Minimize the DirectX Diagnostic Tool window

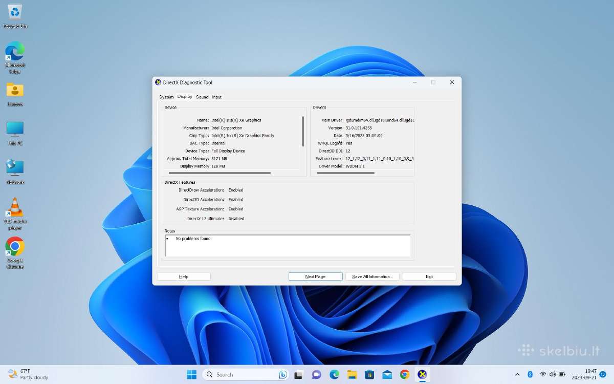click(414, 82)
